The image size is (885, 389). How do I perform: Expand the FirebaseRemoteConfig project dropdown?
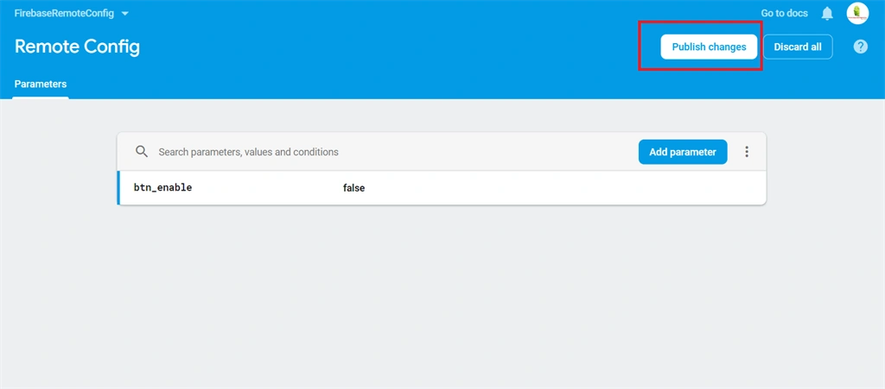(72, 14)
